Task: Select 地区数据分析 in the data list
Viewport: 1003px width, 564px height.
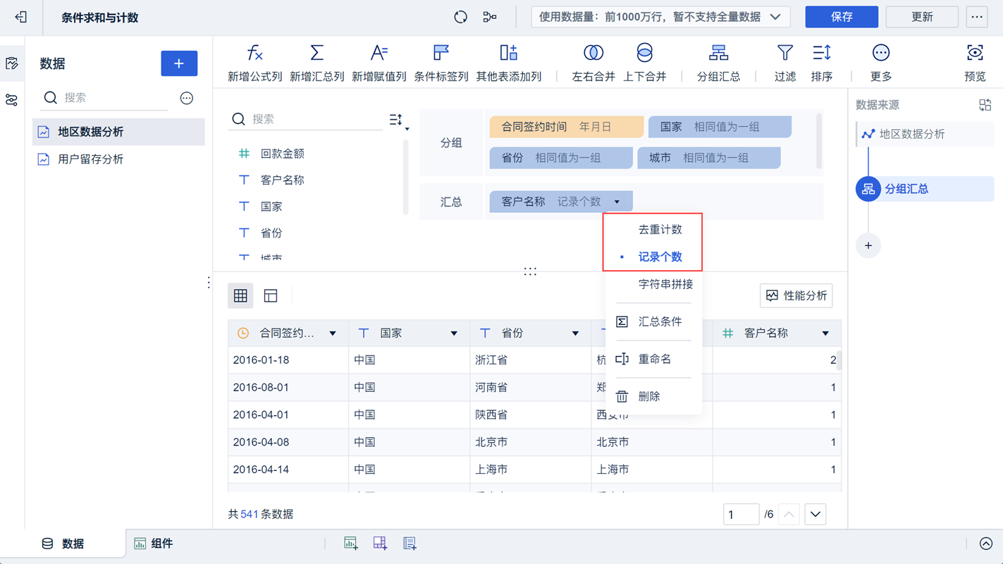Action: (x=118, y=132)
